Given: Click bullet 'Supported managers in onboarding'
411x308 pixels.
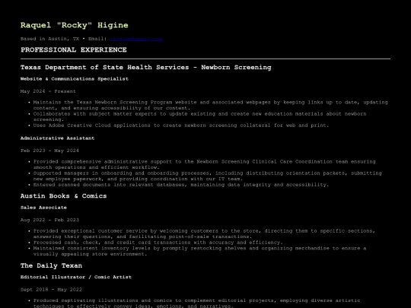Looking at the screenshot, I should [x=207, y=176].
